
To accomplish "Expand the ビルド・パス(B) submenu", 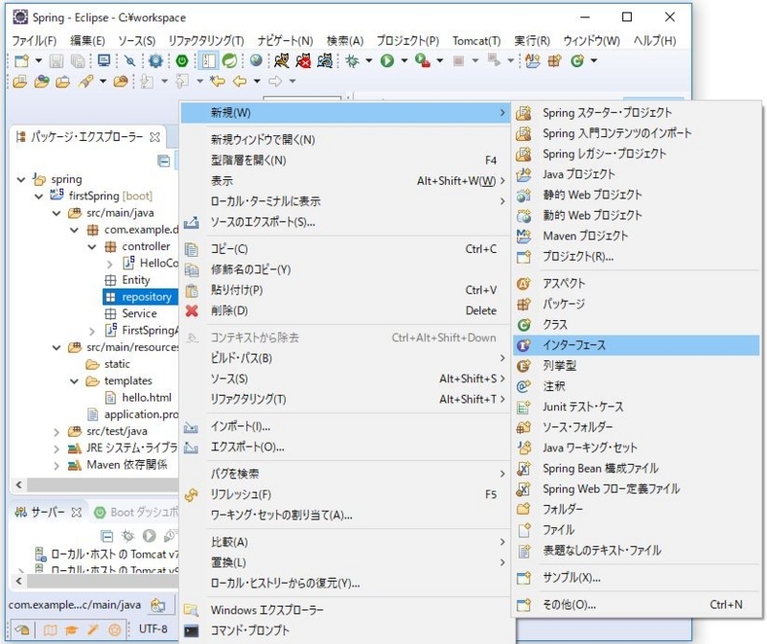I will click(502, 358).
